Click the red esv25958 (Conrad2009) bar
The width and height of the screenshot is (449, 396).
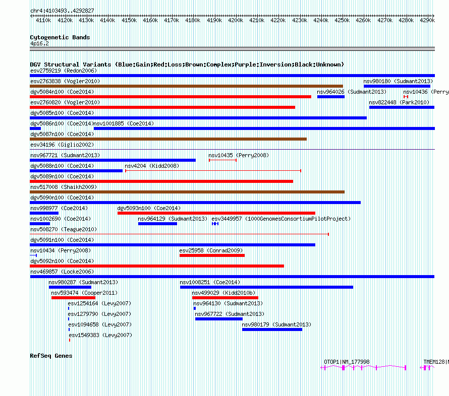coord(212,255)
